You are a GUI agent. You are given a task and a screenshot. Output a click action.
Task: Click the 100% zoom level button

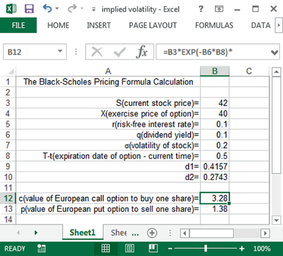click(261, 249)
